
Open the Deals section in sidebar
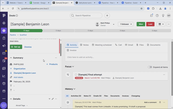pos(4,31)
